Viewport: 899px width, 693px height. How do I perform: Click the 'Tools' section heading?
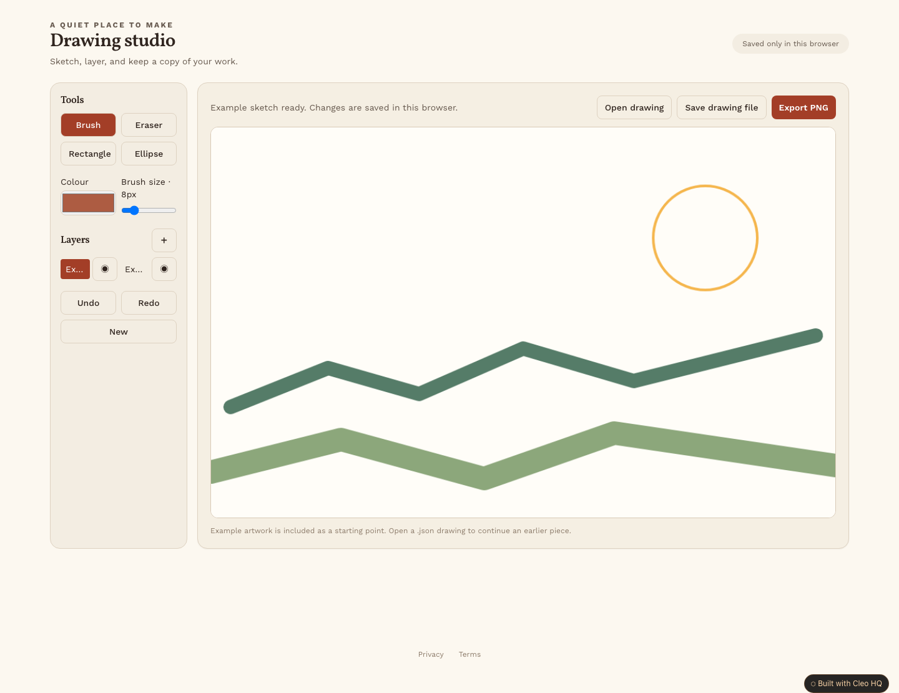coord(72,100)
